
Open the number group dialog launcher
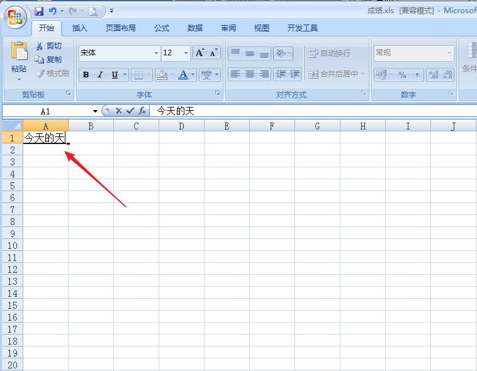coord(451,93)
